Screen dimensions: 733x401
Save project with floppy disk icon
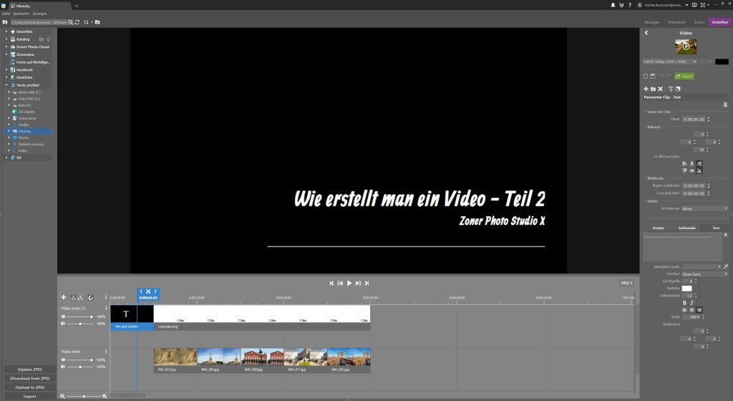653,76
